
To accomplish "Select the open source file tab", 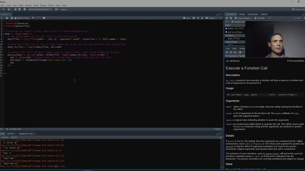I will click(x=5, y=14).
